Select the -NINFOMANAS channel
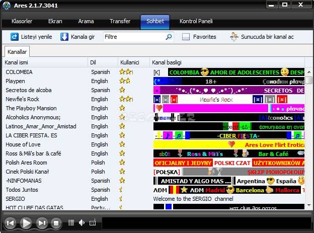 [x=24, y=181]
